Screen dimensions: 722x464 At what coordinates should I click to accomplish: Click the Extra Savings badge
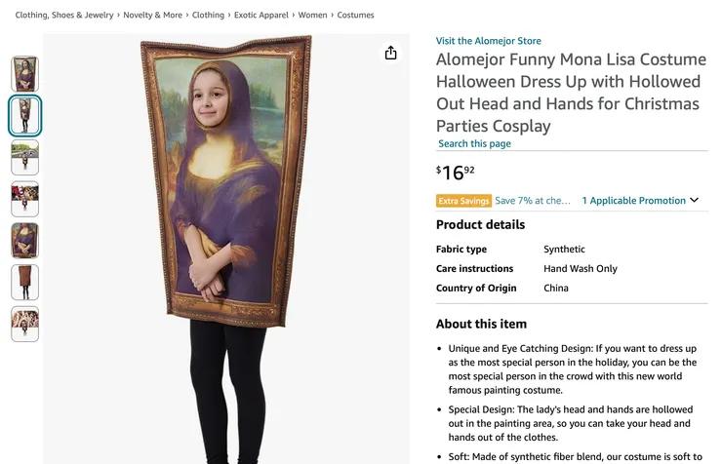(463, 201)
